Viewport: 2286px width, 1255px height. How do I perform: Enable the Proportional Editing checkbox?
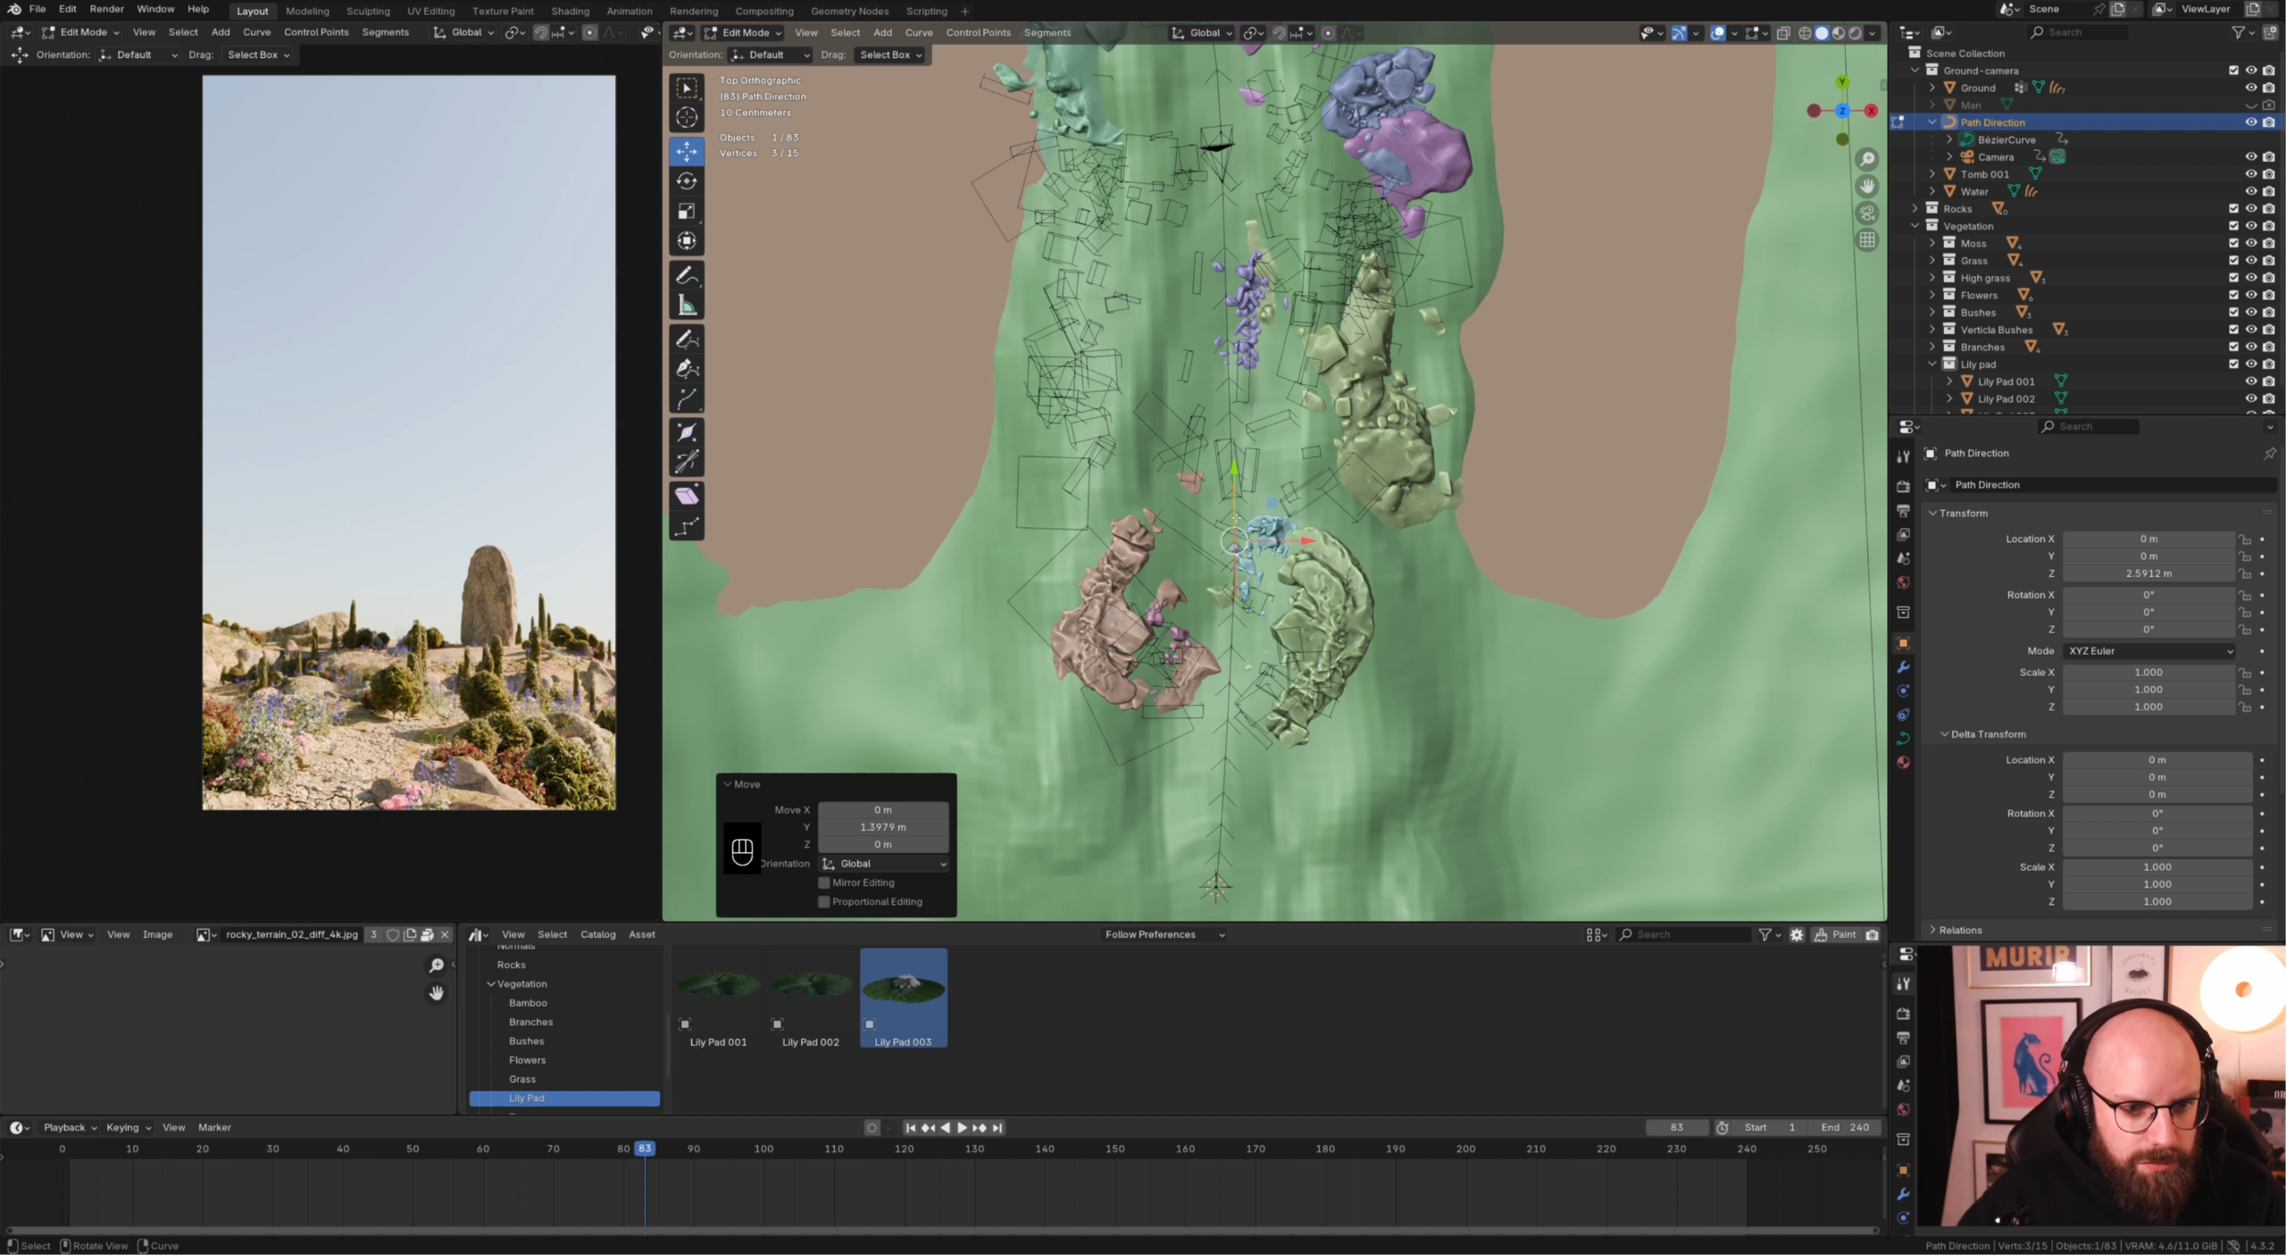[x=824, y=901]
